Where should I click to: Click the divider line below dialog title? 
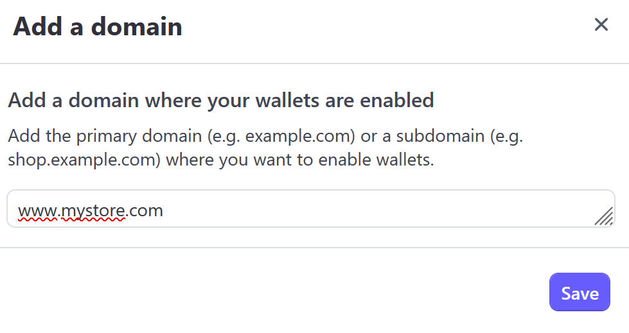click(314, 64)
